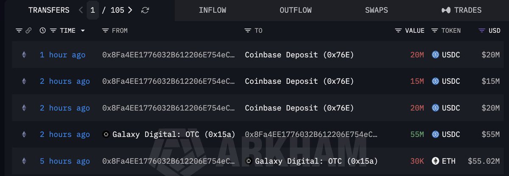Click USDC token icon in 15M row
509x176 pixels.
click(435, 81)
